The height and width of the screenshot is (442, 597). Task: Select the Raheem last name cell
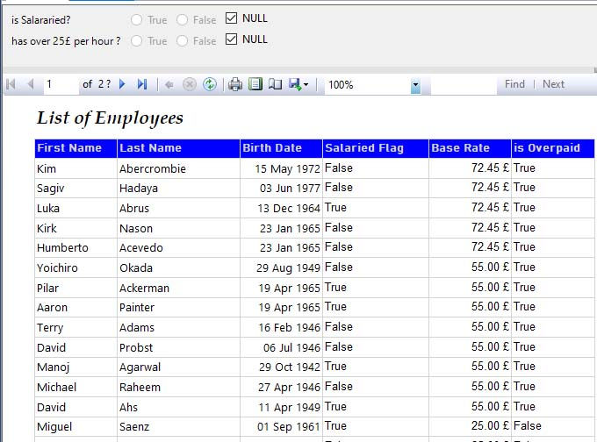(178, 388)
